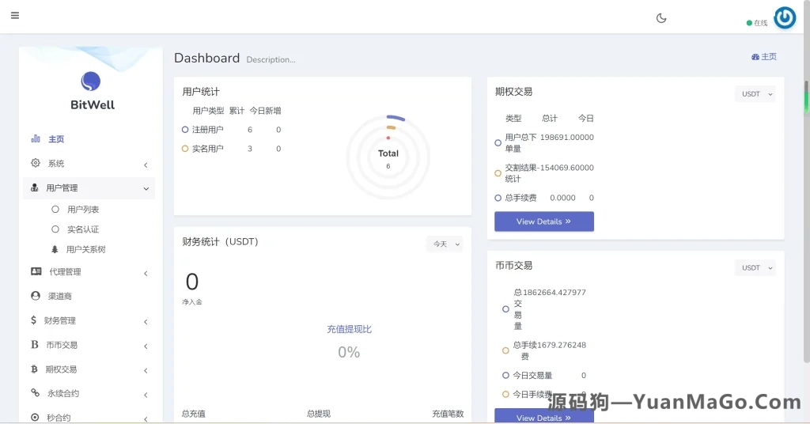Open USDT dropdown in 币币交易 card
Viewport: 810px width, 424px height.
[x=755, y=267]
